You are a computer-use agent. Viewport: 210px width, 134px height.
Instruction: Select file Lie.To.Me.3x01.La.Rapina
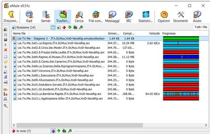click(110, 43)
